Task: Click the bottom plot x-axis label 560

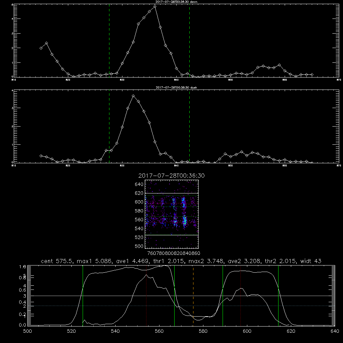Action: point(159,331)
